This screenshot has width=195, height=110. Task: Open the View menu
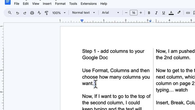36,4
